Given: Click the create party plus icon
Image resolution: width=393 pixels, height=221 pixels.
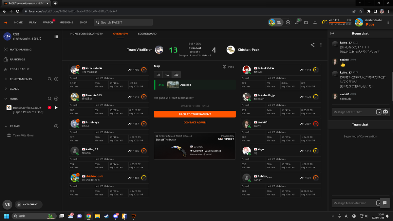Looking at the screenshot, I should [288, 22].
